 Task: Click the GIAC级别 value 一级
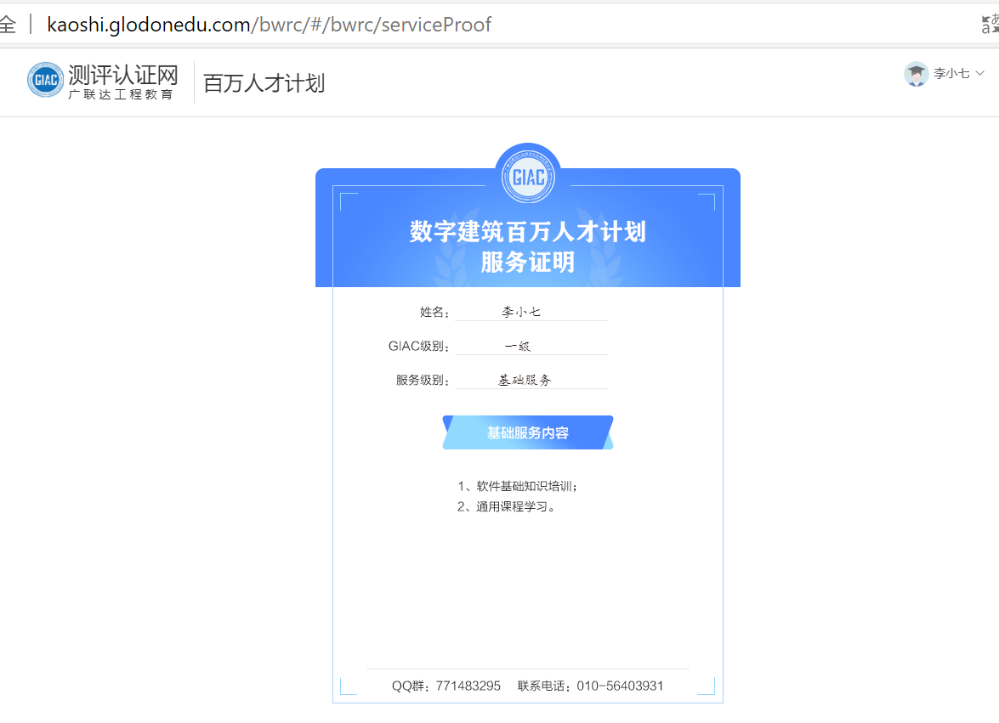pyautogui.click(x=517, y=347)
